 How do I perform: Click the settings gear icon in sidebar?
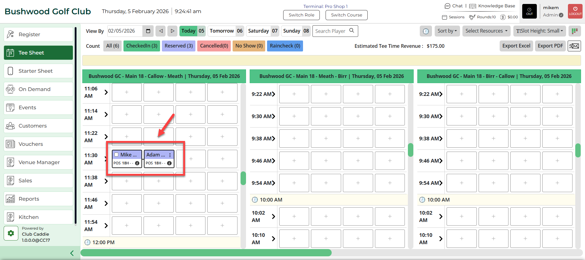[x=11, y=233]
